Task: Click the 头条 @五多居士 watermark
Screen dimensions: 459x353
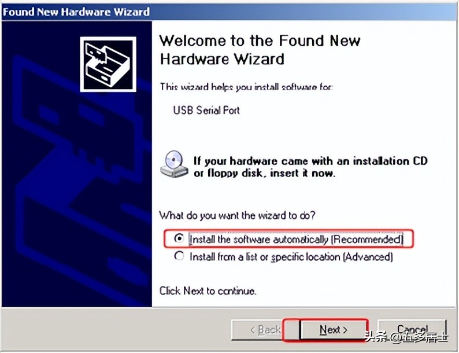Action: 406,337
